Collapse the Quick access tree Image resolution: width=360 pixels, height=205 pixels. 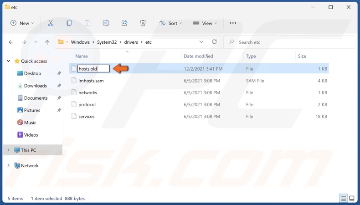pos(9,61)
